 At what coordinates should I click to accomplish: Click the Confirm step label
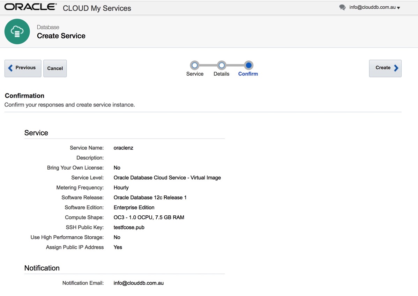[x=248, y=74]
